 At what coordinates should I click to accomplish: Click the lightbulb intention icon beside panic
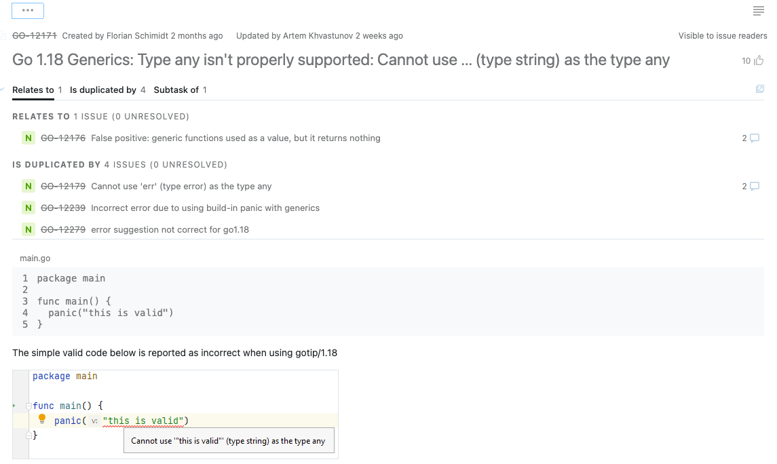point(42,419)
